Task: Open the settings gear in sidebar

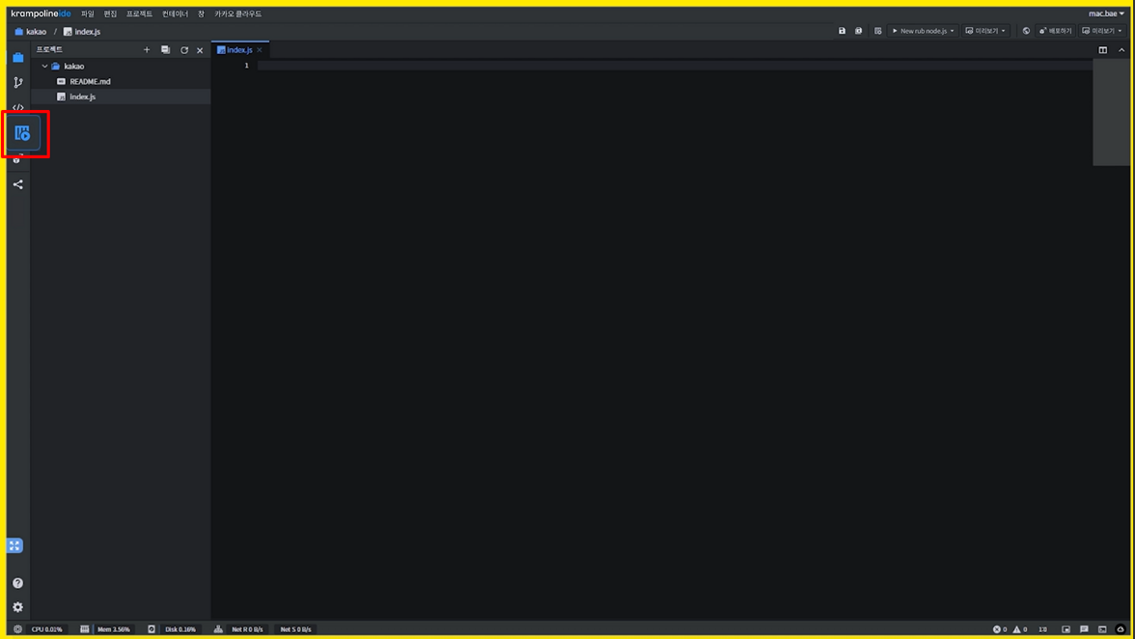Action: [x=18, y=607]
